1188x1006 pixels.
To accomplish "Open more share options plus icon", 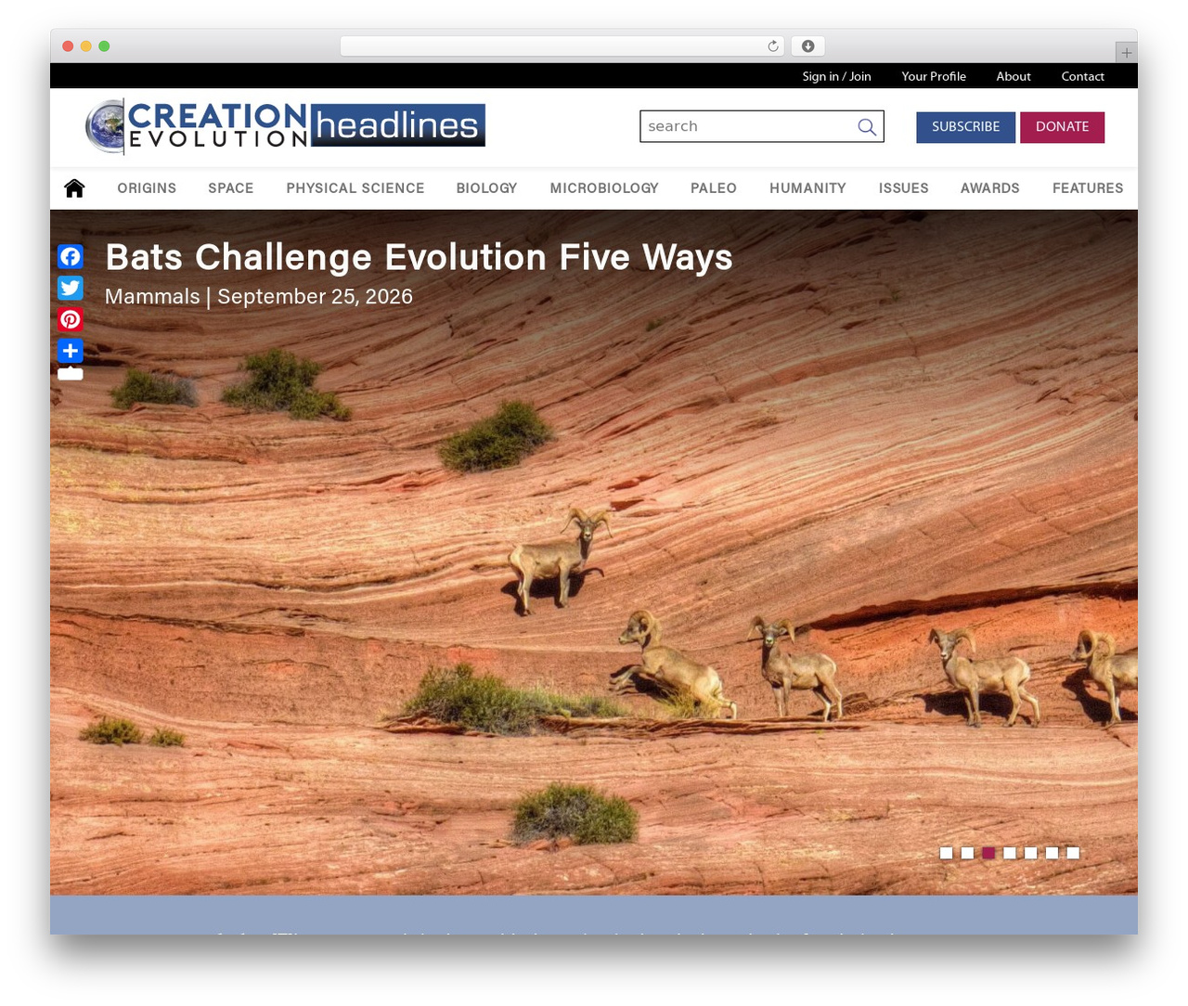I will (x=71, y=351).
